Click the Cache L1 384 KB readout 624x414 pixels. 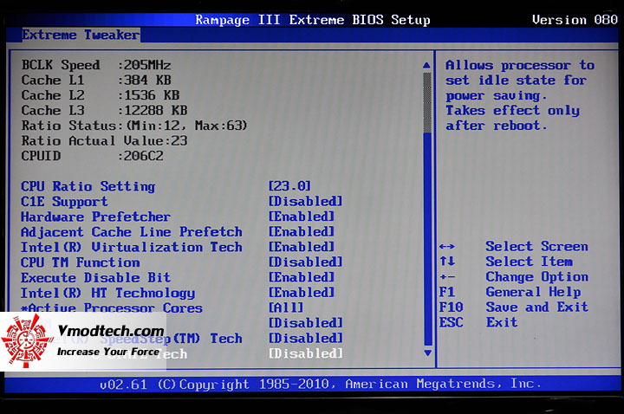[96, 80]
